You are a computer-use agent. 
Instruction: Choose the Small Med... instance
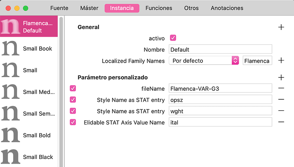click(x=29, y=92)
